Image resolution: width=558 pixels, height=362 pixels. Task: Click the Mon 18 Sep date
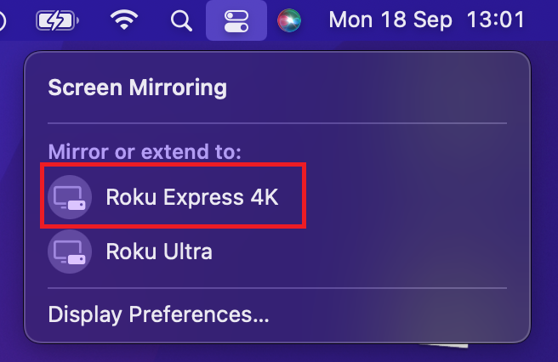click(x=390, y=20)
